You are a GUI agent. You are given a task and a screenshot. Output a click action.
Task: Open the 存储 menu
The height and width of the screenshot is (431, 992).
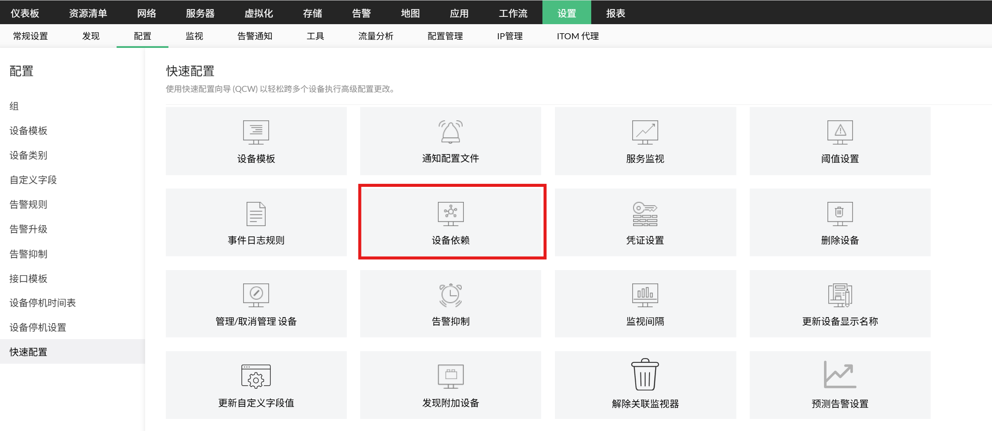tap(313, 13)
